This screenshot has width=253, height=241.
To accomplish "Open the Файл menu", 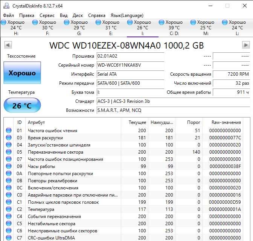I will (8, 15).
